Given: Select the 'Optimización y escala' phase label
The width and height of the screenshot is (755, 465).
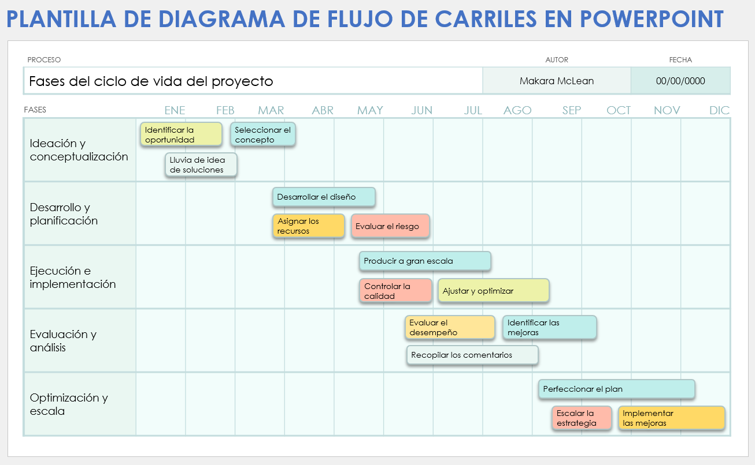Looking at the screenshot, I should [x=69, y=404].
